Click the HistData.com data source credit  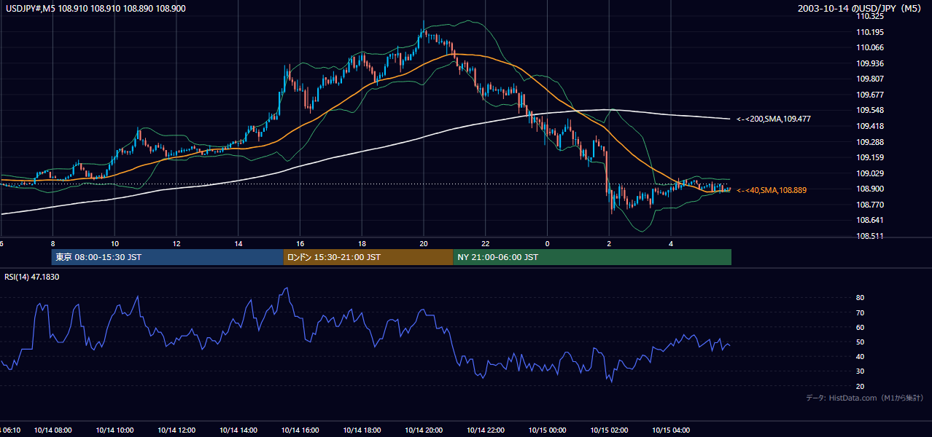(x=865, y=398)
